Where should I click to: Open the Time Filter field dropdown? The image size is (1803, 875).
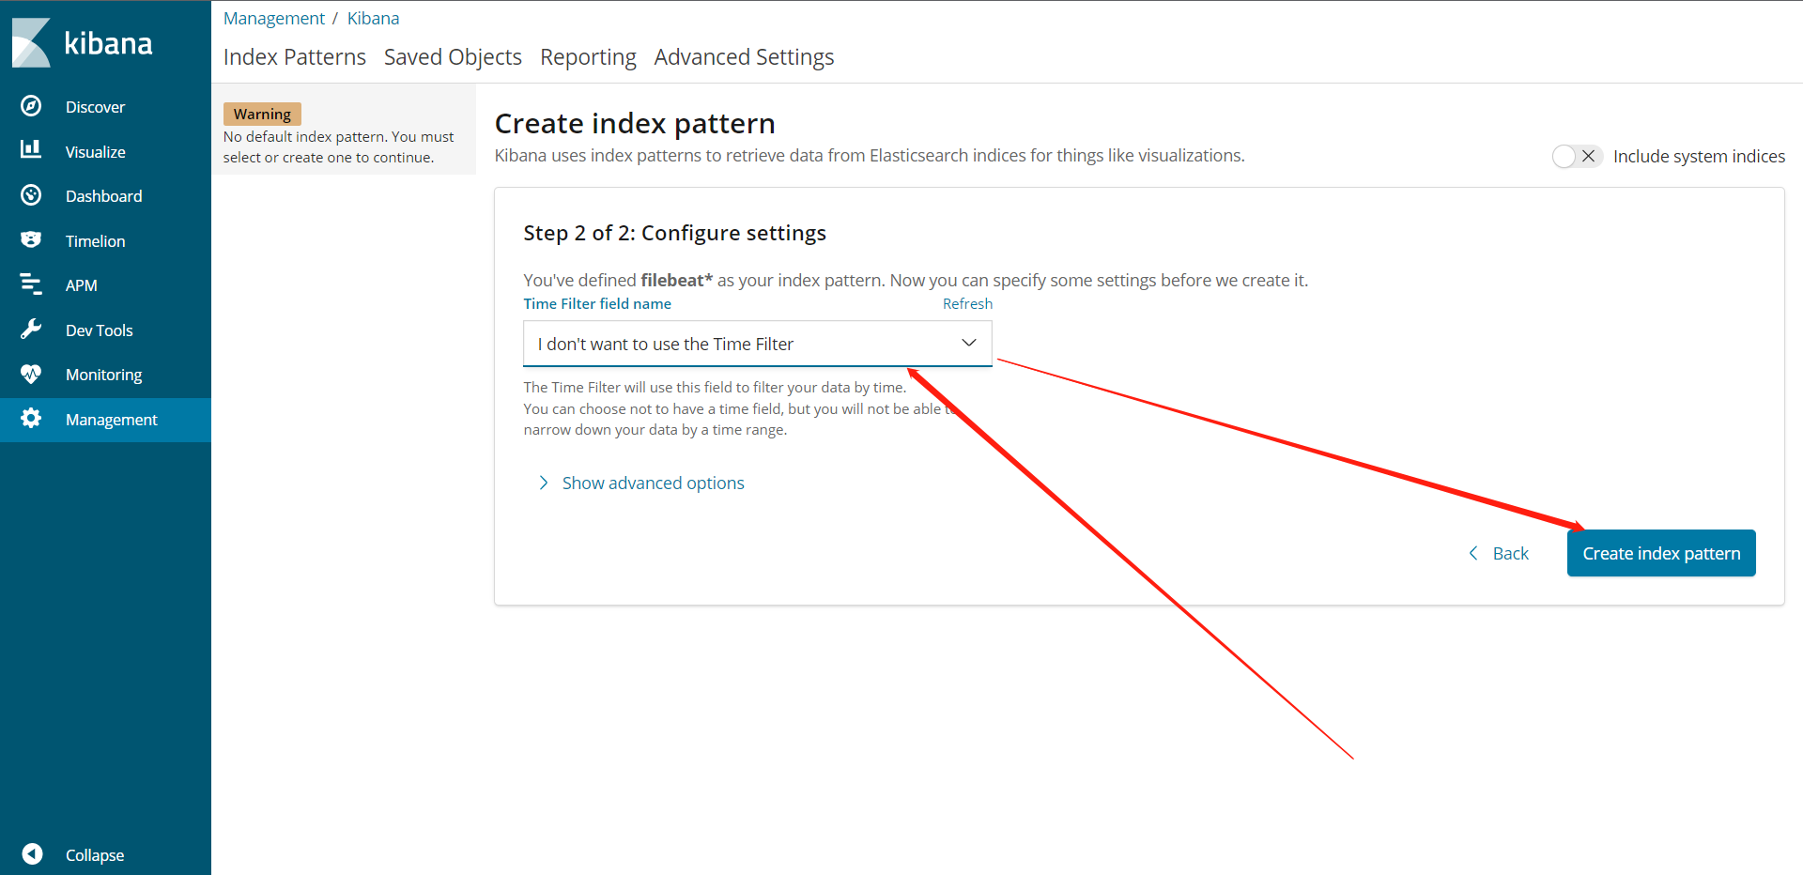pyautogui.click(x=757, y=344)
